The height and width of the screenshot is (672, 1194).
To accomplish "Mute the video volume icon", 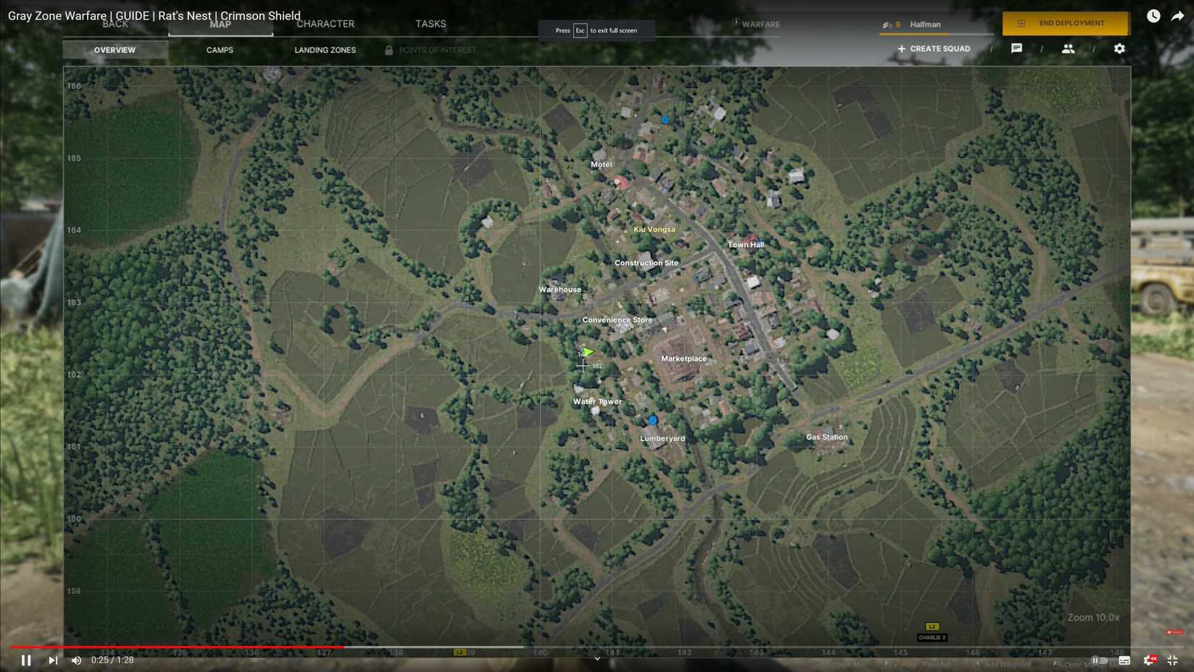I will pos(76,660).
